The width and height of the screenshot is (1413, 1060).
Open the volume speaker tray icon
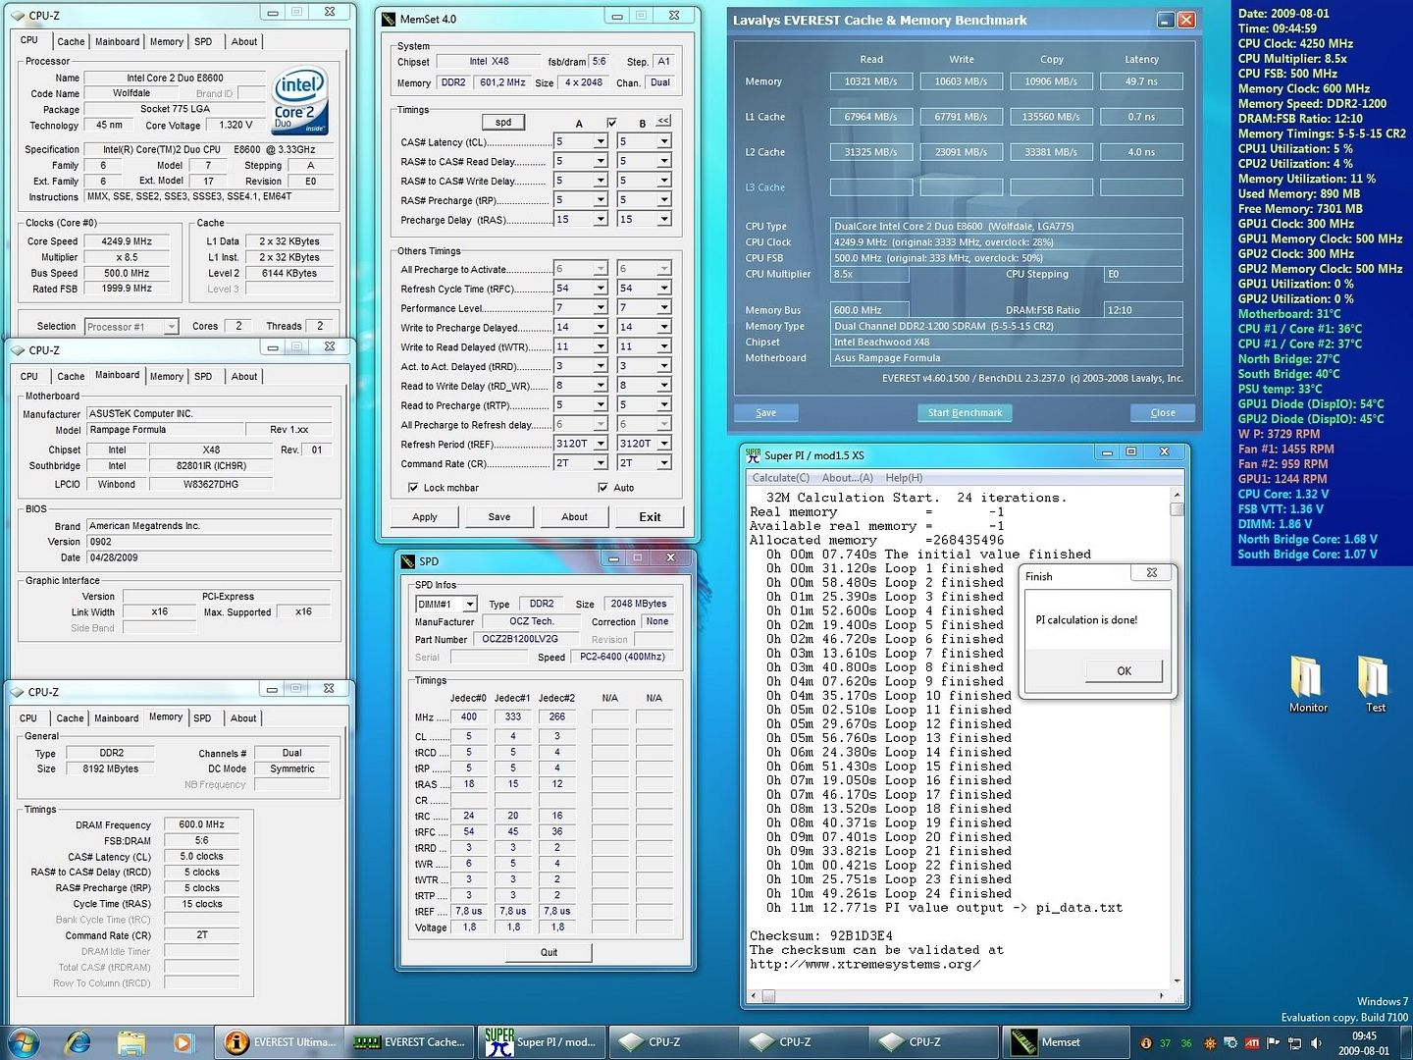click(x=1316, y=1043)
